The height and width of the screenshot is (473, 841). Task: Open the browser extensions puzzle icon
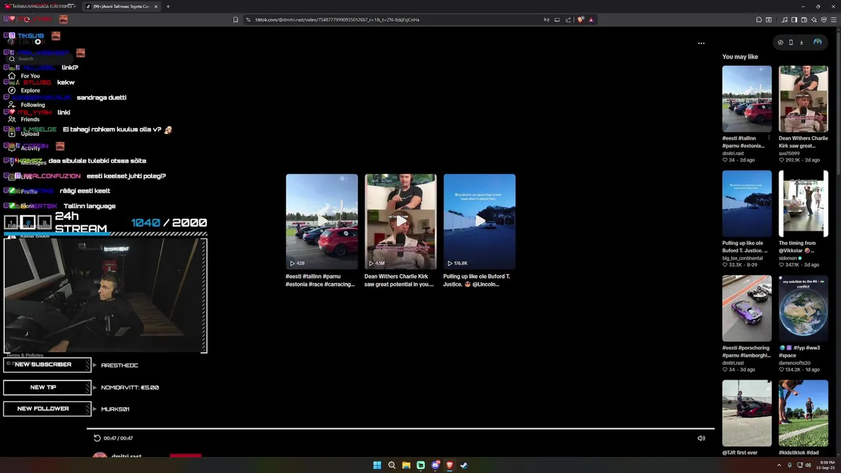[759, 20]
